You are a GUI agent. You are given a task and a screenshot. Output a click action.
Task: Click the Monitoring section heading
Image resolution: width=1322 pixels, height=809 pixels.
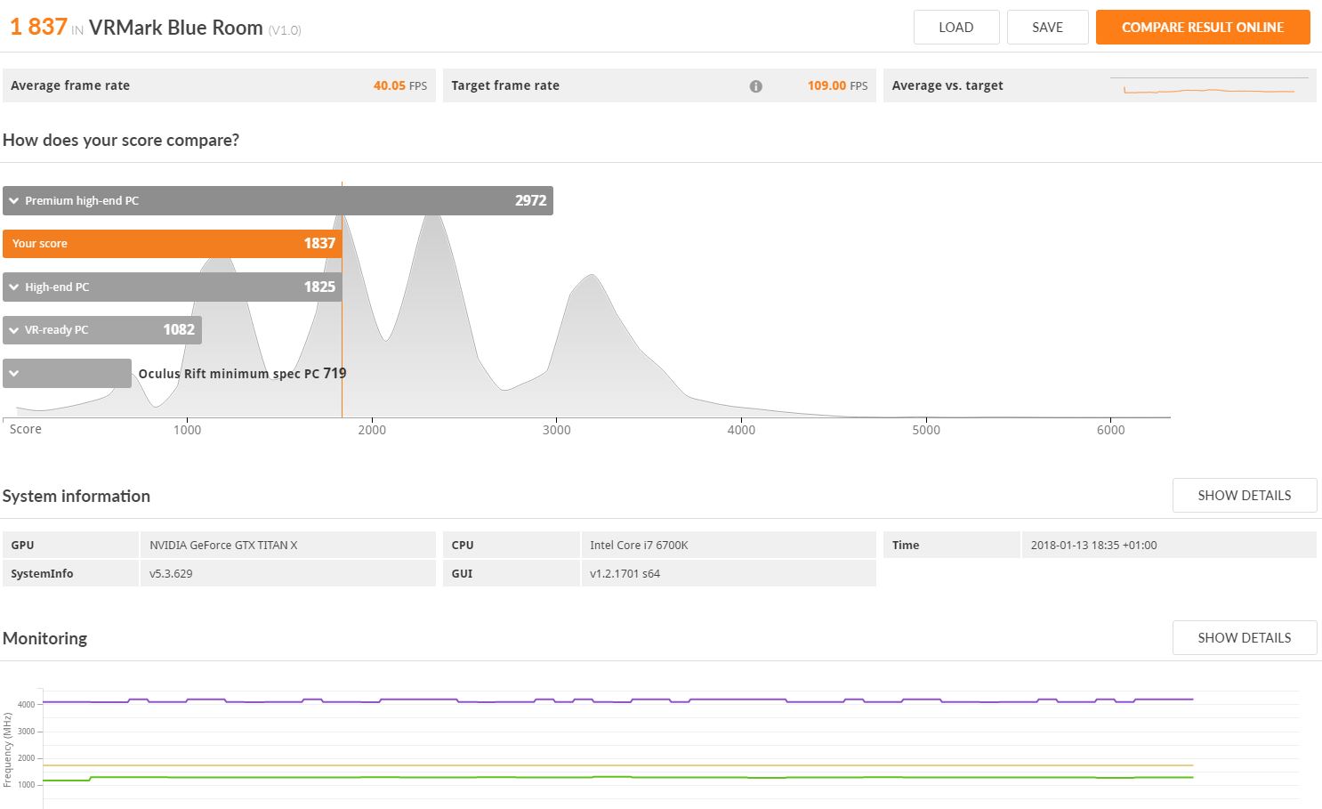pyautogui.click(x=44, y=638)
